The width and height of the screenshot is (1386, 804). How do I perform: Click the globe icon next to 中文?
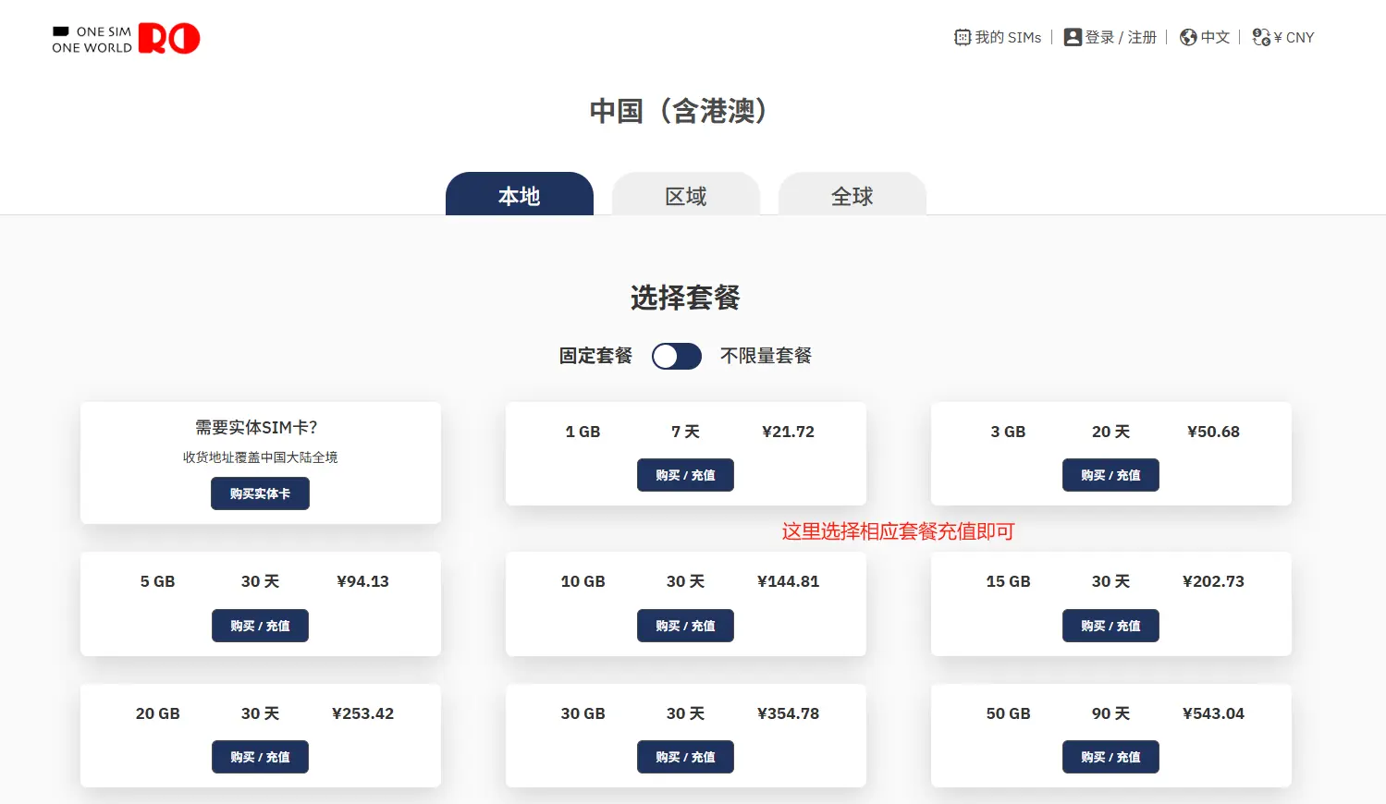coord(1188,37)
